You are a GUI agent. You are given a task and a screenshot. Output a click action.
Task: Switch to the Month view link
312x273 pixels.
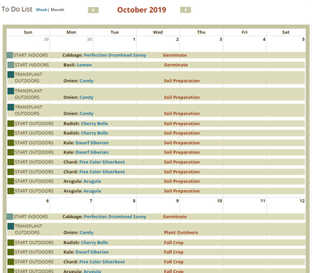tap(57, 10)
